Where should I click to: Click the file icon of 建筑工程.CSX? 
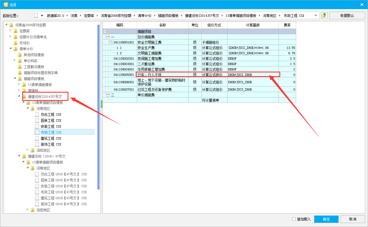click(37, 138)
